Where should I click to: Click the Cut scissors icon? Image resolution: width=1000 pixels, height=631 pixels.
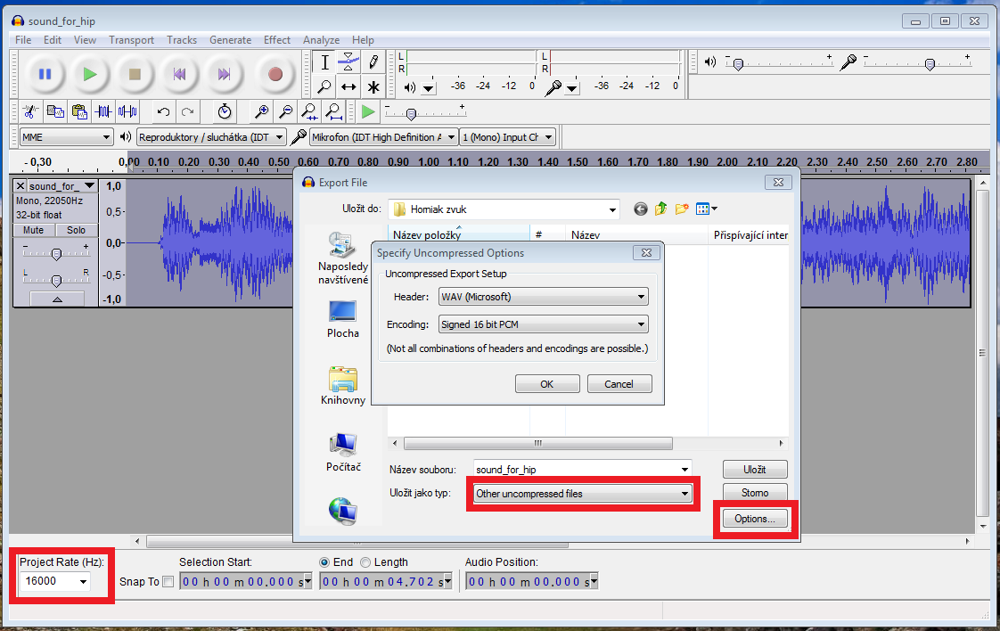(29, 112)
